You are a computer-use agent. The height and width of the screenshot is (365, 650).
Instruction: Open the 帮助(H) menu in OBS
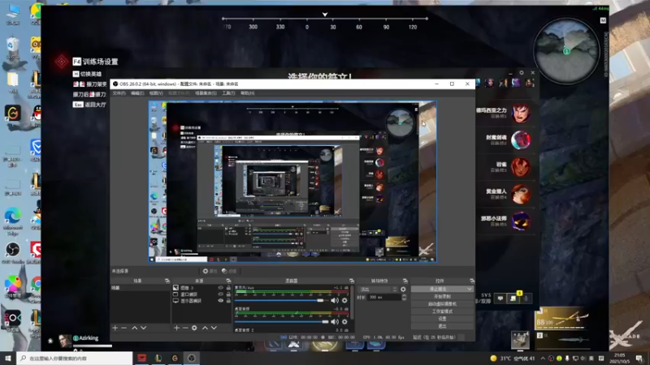(248, 93)
